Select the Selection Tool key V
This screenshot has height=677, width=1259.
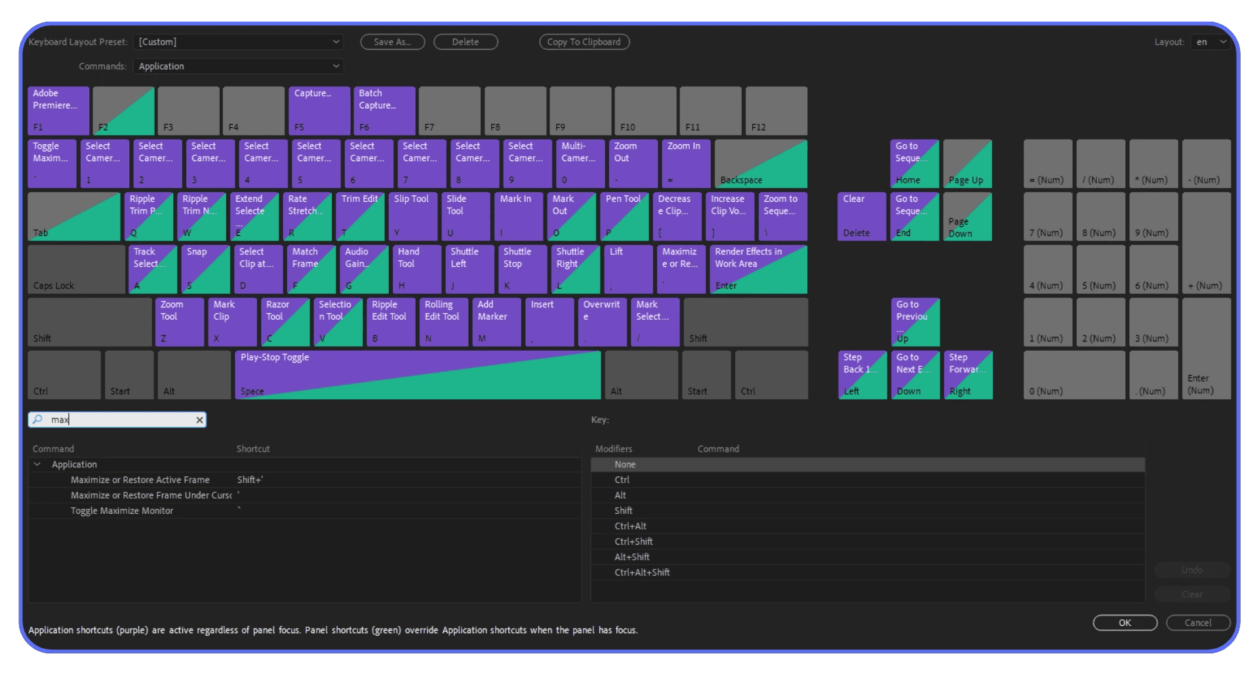click(x=337, y=322)
